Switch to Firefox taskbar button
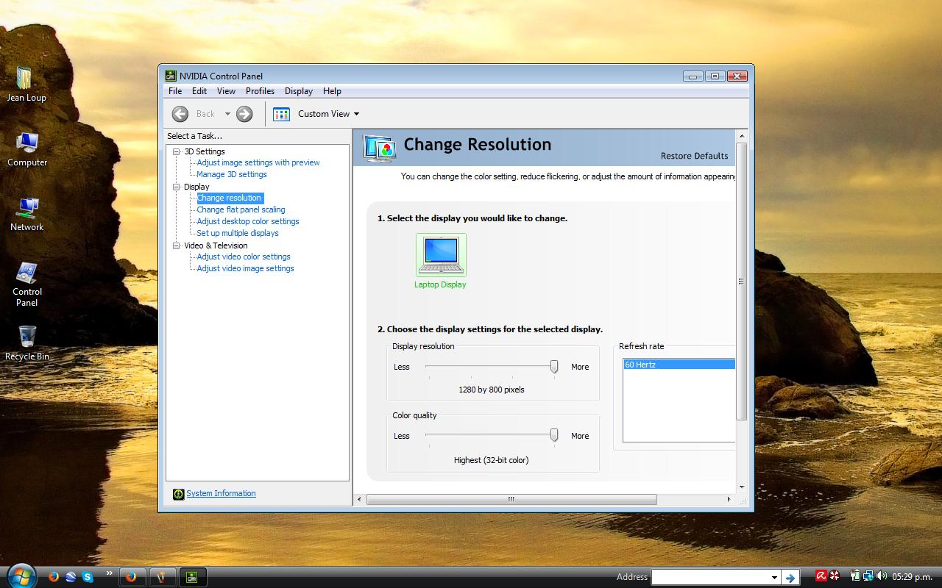Screen dimensions: 942x588 pos(131,577)
